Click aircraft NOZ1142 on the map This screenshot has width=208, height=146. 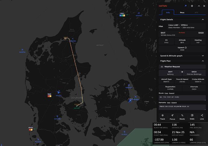(x=139, y=13)
